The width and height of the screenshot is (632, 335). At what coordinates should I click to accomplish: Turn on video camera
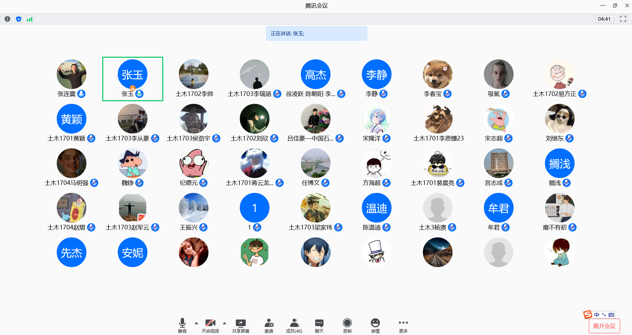pyautogui.click(x=210, y=325)
